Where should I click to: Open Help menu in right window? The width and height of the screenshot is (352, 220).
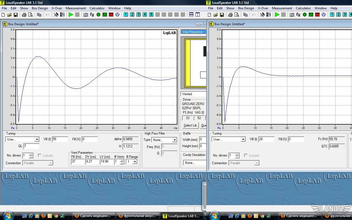(334, 8)
